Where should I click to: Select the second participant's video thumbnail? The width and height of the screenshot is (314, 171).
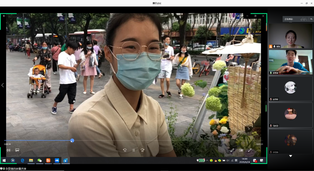(290, 62)
